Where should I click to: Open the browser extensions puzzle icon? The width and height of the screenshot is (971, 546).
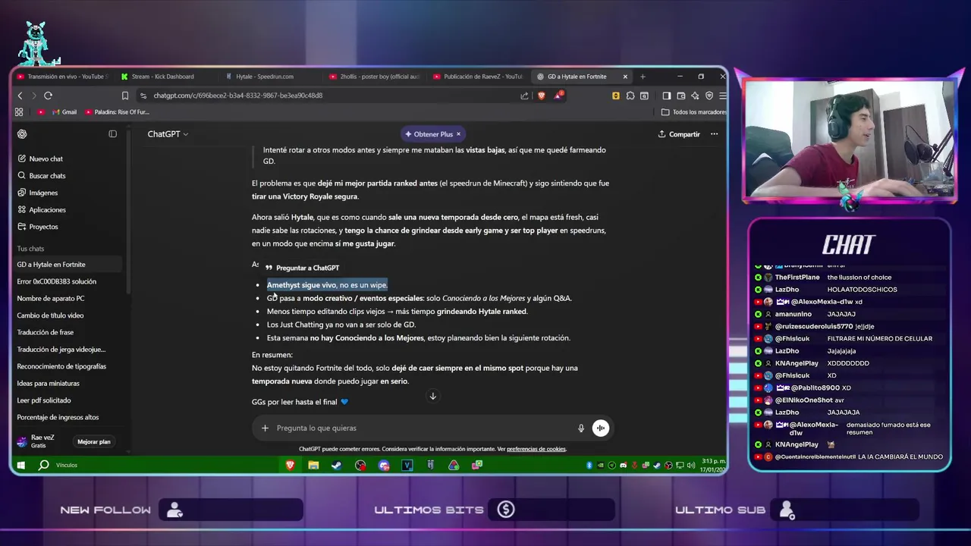(630, 96)
